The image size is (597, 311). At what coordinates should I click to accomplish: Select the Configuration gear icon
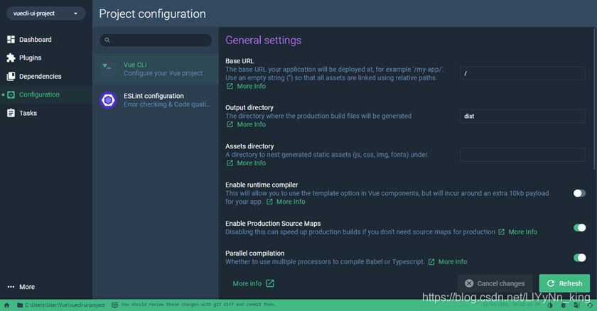click(x=11, y=94)
